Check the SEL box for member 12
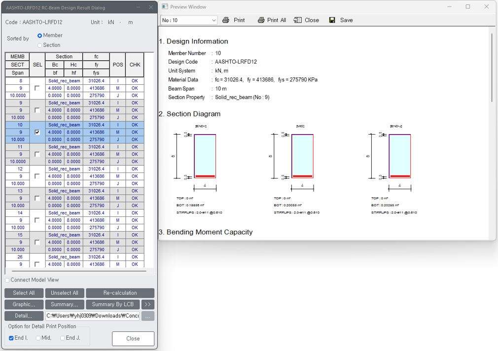Screen dimensions: 498x351 click(x=37, y=176)
